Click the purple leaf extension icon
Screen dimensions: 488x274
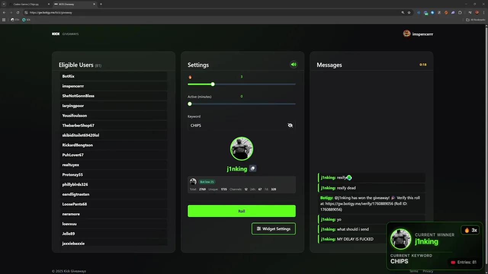(453, 13)
